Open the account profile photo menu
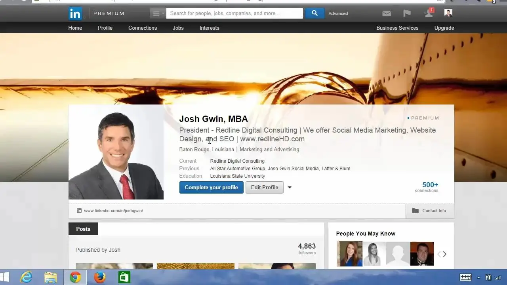Screen dimensions: 507x285 point(448,13)
